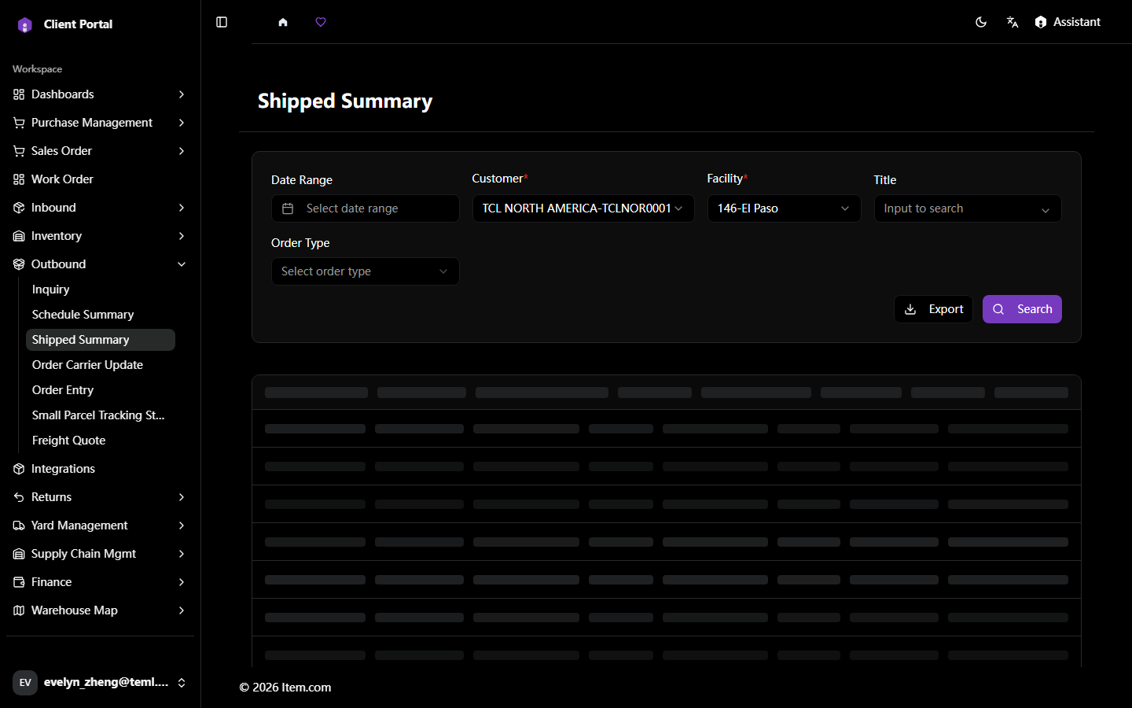The width and height of the screenshot is (1132, 708).
Task: Click the Select date range field
Action: click(366, 208)
